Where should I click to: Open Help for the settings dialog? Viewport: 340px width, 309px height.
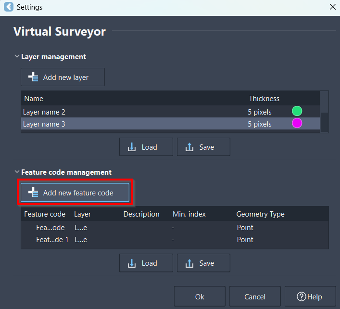click(x=310, y=296)
